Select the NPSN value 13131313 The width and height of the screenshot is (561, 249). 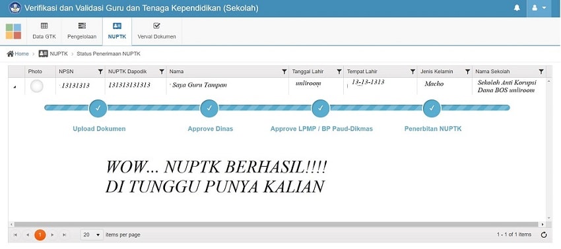click(75, 86)
